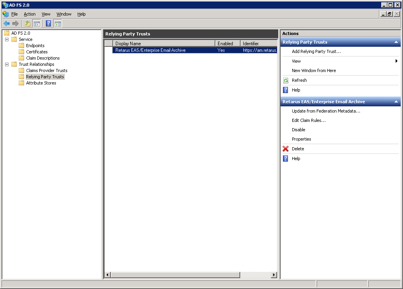
Task: Expand the View submenu arrow in Actions
Action: point(396,61)
